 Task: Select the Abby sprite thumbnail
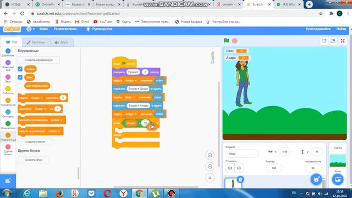pos(233,183)
